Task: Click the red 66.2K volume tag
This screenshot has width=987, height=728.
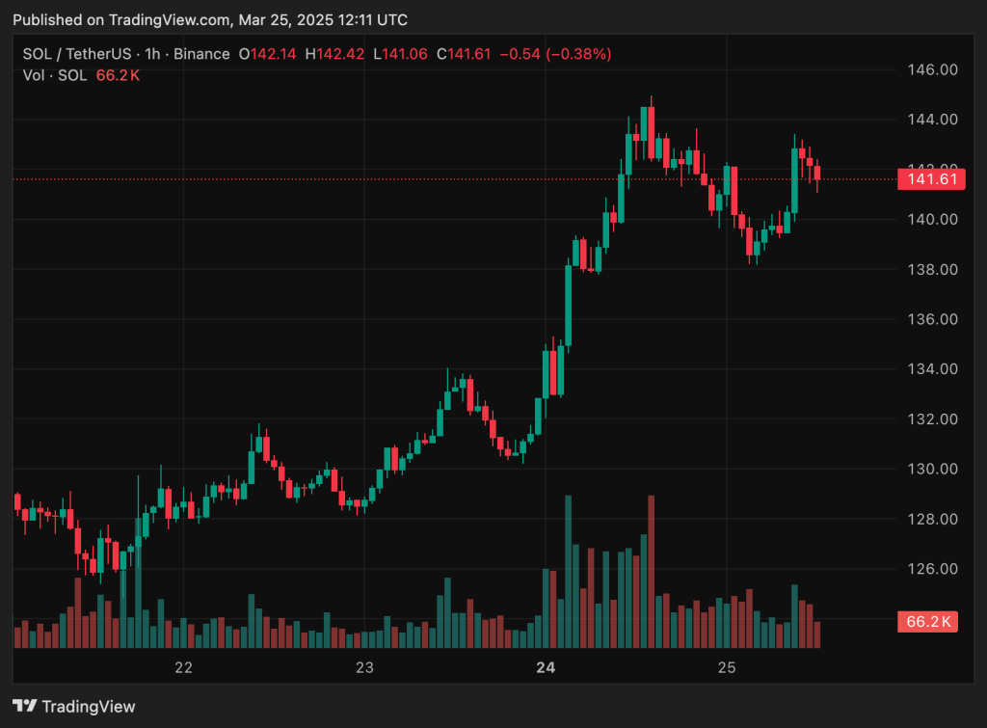Action: (930, 622)
